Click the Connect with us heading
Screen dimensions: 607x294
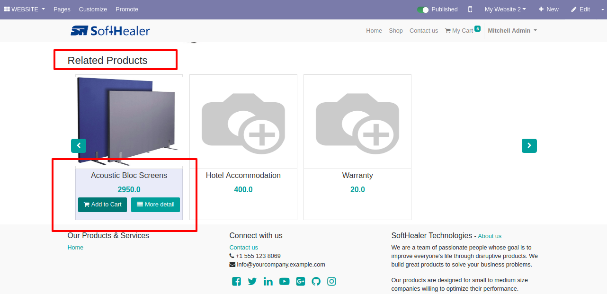point(256,236)
